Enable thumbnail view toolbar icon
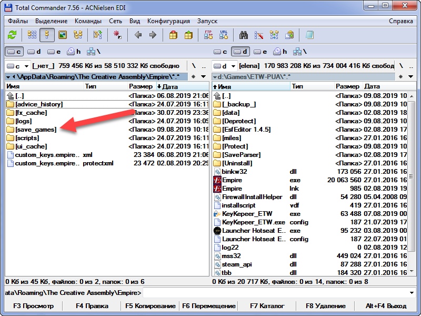 63,35
